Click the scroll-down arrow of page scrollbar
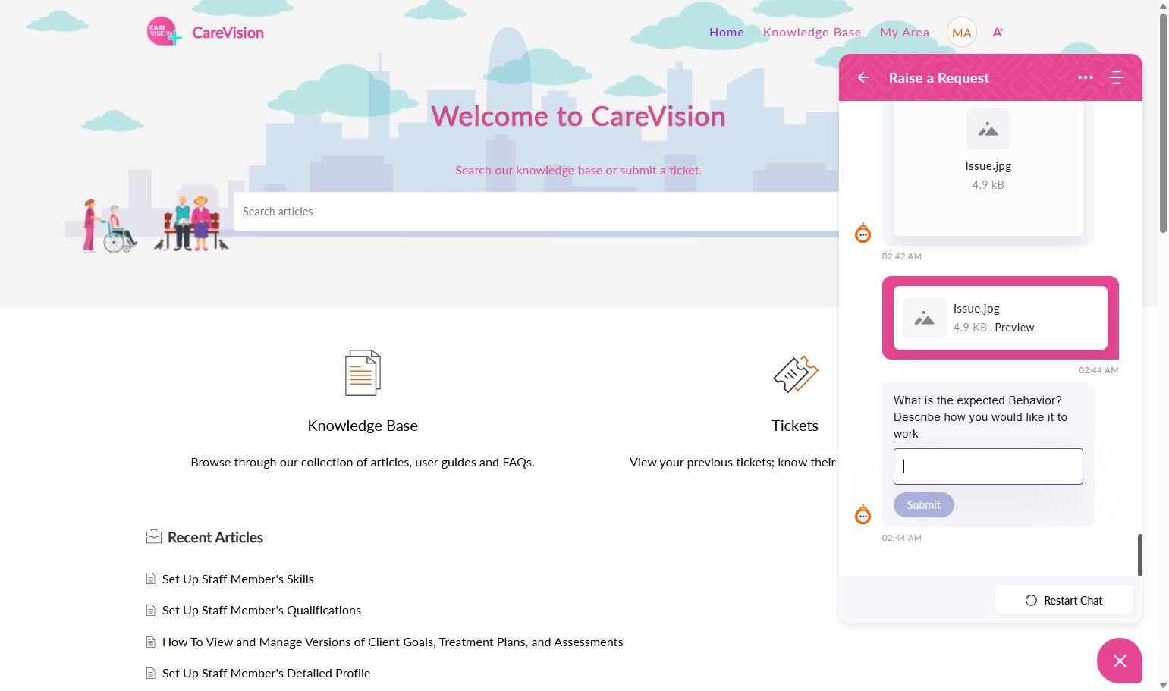 pyautogui.click(x=1163, y=685)
